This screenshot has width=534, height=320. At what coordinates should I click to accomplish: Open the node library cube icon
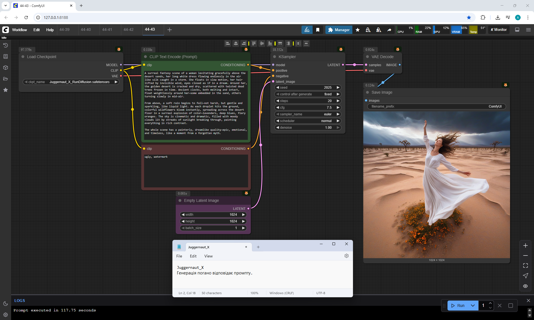click(x=6, y=68)
